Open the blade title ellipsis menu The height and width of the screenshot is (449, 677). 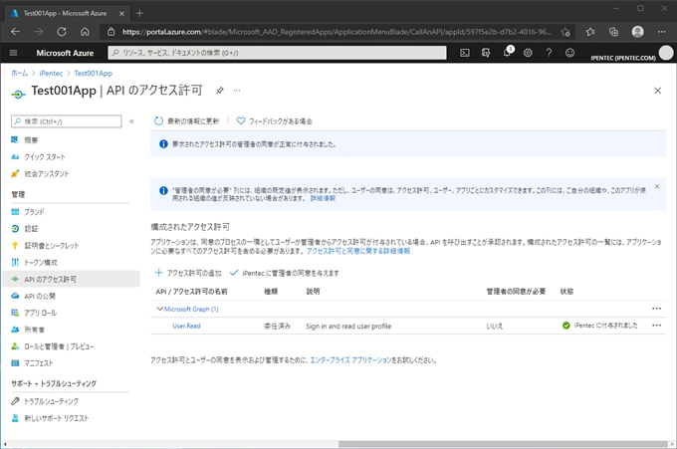(237, 91)
